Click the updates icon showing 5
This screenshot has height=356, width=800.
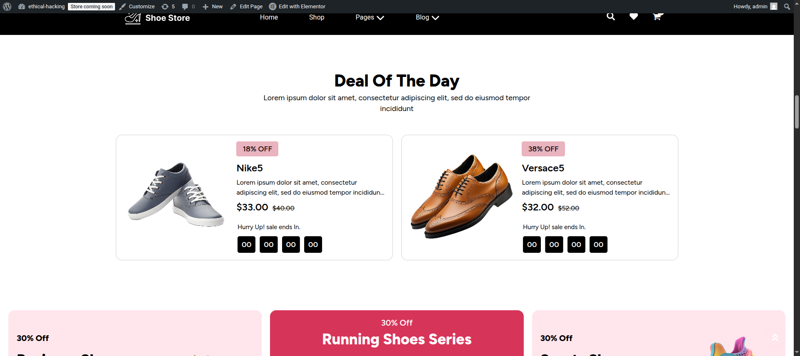(168, 7)
